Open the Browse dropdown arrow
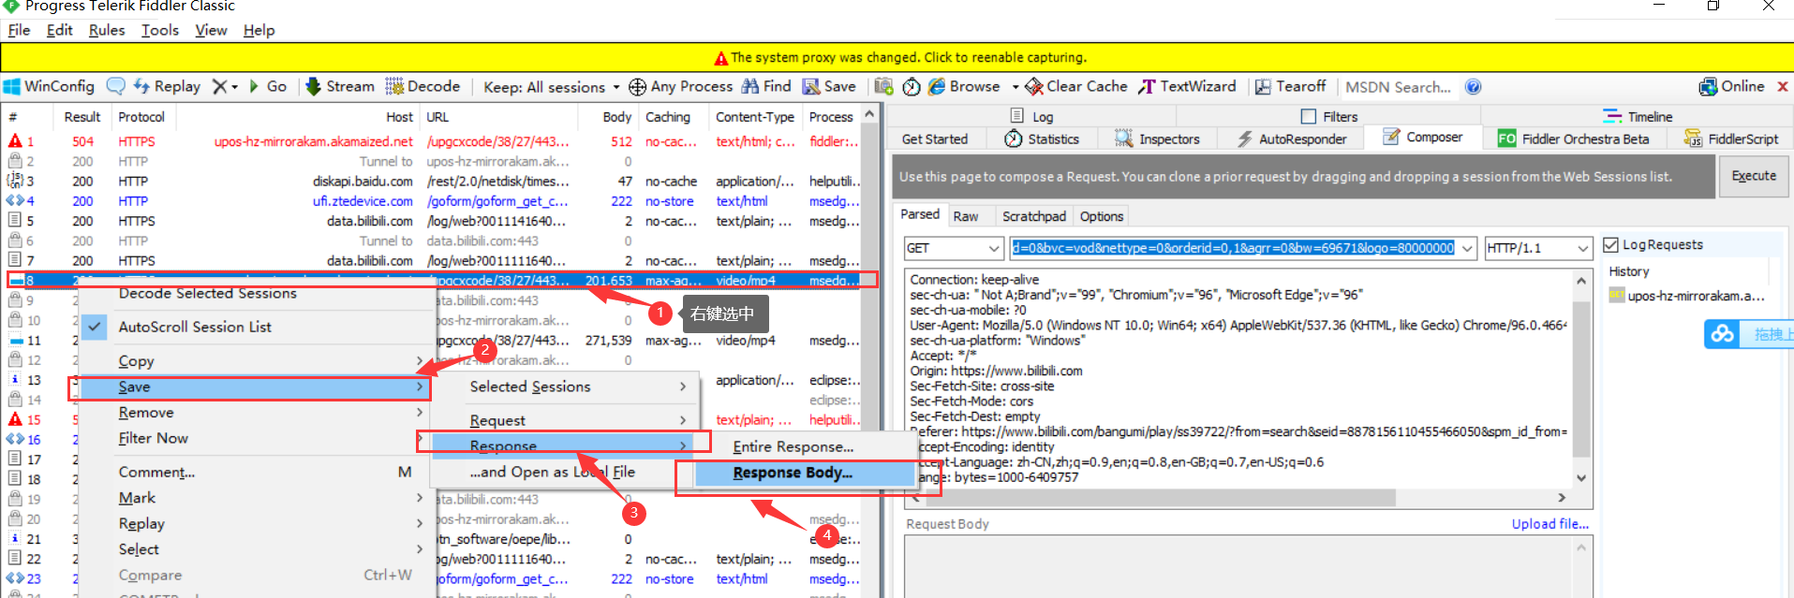Viewport: 1794px width, 598px height. (1016, 87)
